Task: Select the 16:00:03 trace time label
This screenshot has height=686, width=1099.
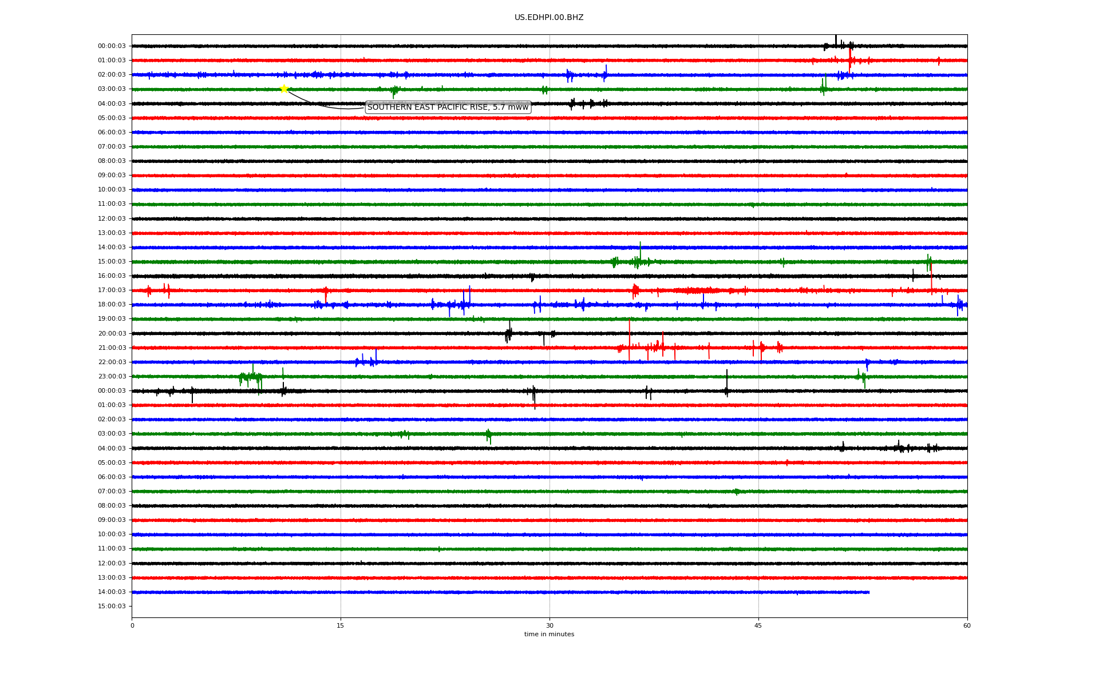Action: [x=112, y=276]
